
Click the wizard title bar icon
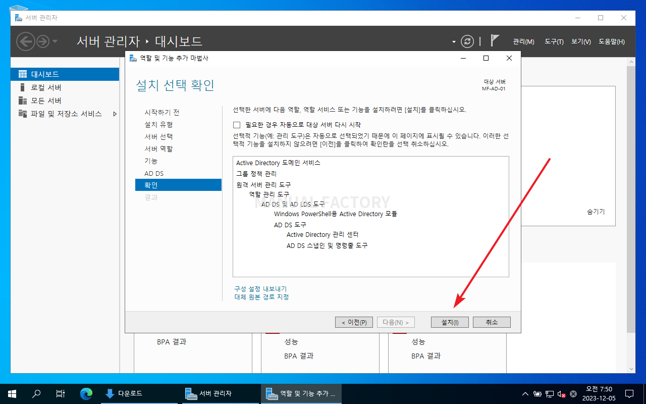click(x=133, y=58)
